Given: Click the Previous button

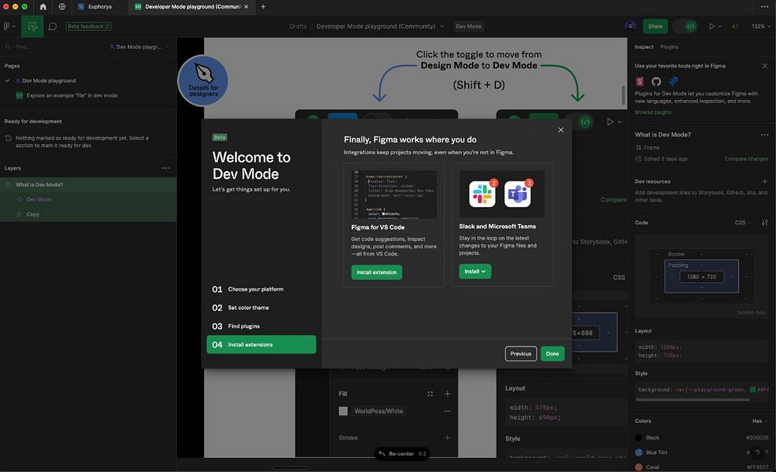Looking at the screenshot, I should tap(521, 353).
